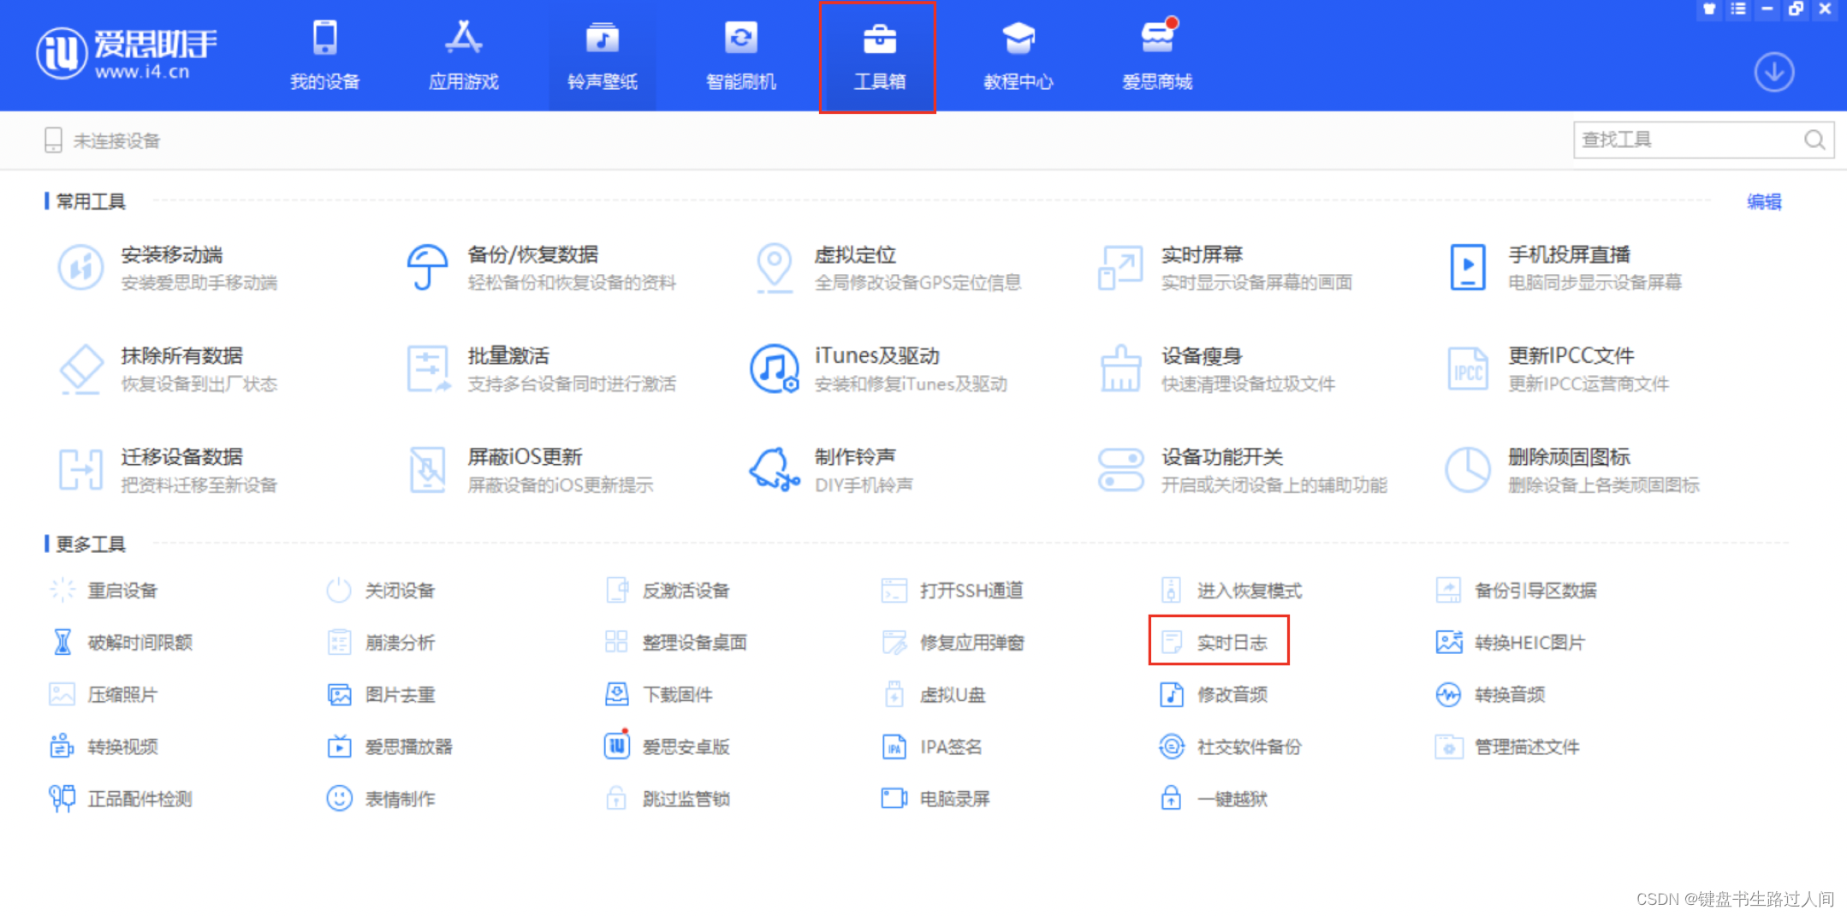Open 电脑录屏 tool
This screenshot has width=1847, height=916.
[x=935, y=799]
